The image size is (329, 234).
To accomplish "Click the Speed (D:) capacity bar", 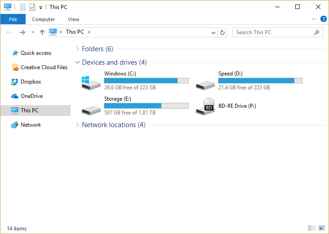I will click(x=260, y=81).
